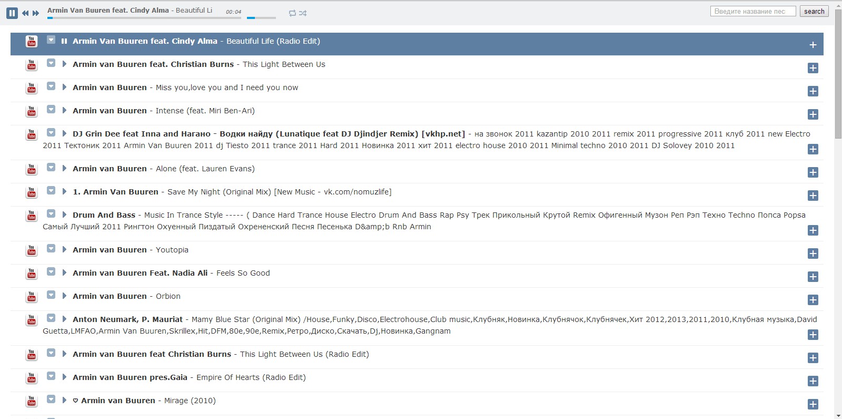Open dropdown for Drum And Bass track
The width and height of the screenshot is (842, 419).
pyautogui.click(x=51, y=213)
